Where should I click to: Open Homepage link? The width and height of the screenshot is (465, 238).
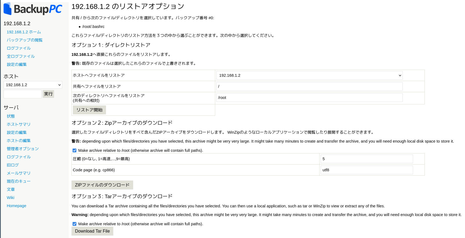tap(16, 206)
